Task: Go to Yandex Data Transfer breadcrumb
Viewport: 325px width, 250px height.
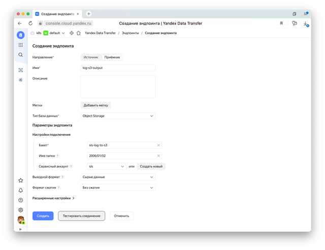Action: [100, 33]
